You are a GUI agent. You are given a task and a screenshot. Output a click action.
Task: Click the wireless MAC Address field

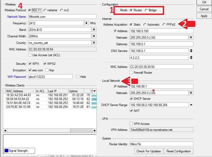point(62,49)
